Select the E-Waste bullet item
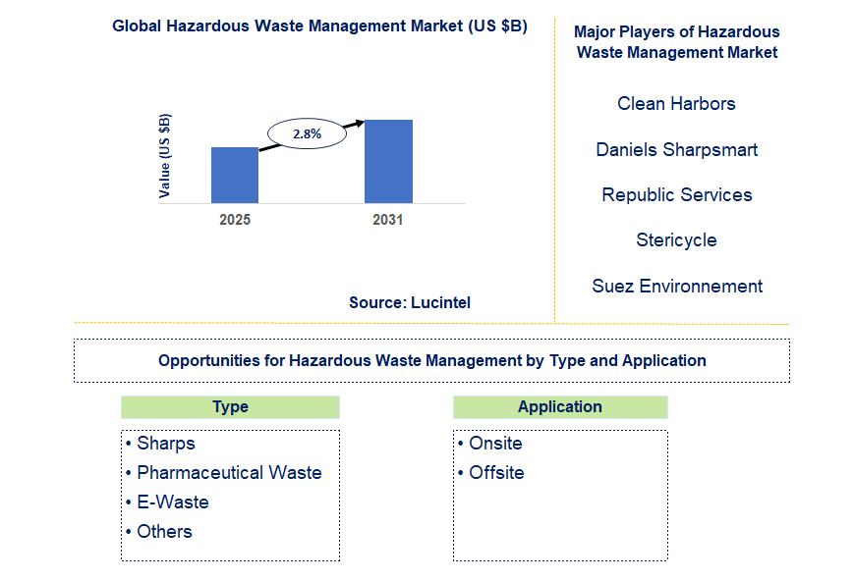Viewport: 853px width, 581px height. pos(167,502)
